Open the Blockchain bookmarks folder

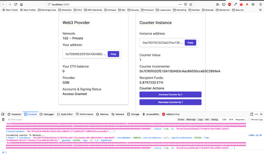click(223, 10)
